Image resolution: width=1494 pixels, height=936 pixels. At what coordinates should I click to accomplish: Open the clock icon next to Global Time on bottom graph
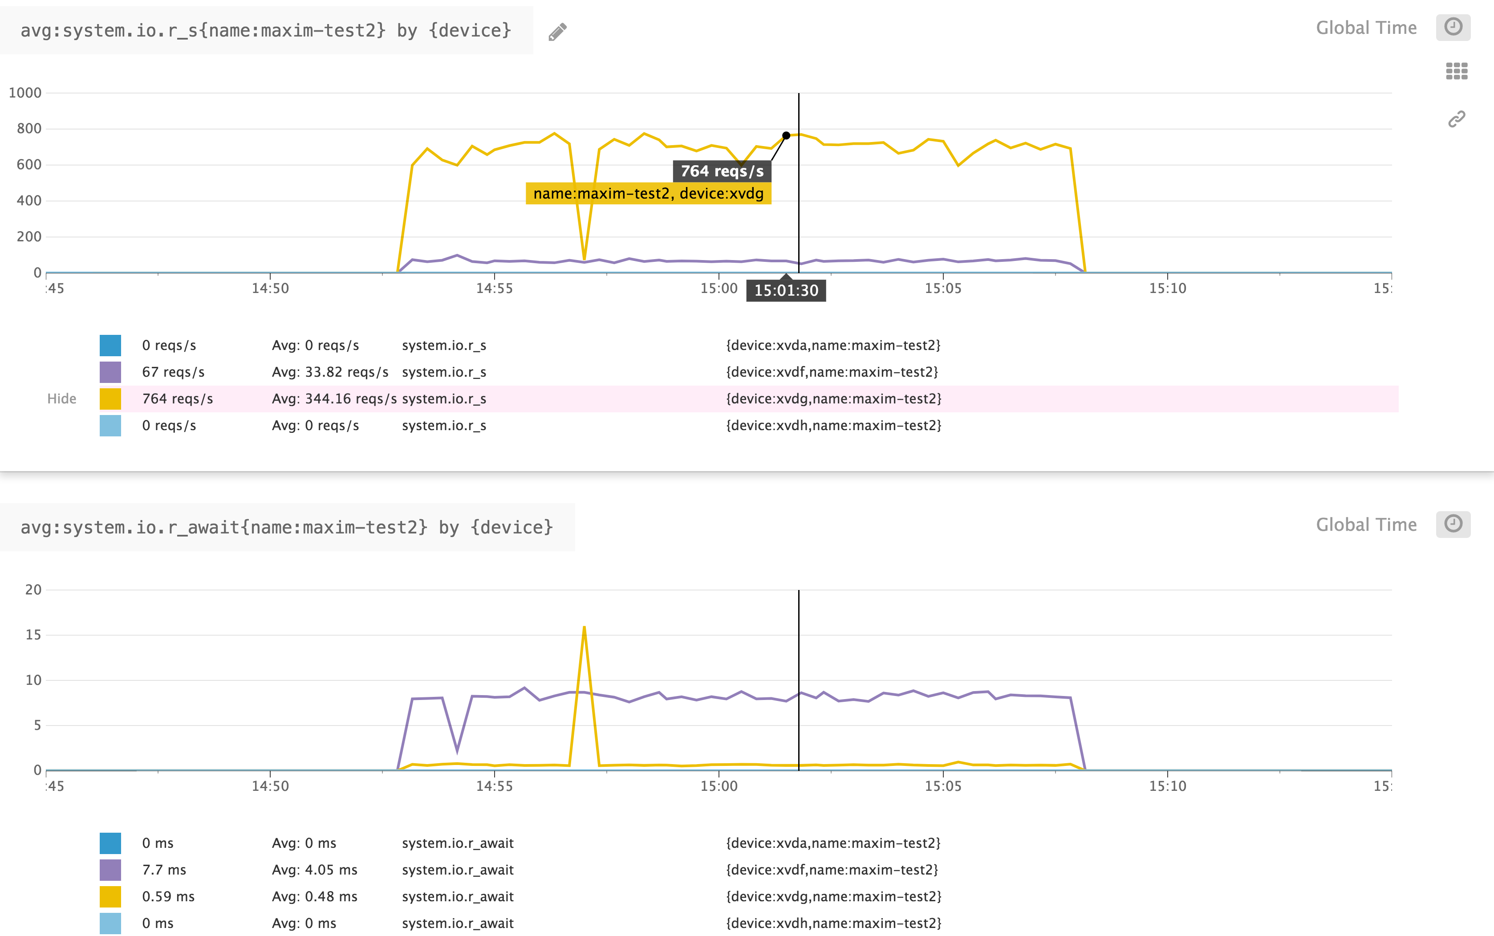(1454, 524)
